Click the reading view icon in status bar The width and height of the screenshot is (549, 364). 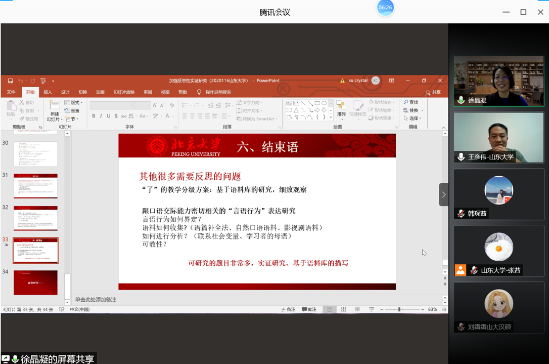357,309
